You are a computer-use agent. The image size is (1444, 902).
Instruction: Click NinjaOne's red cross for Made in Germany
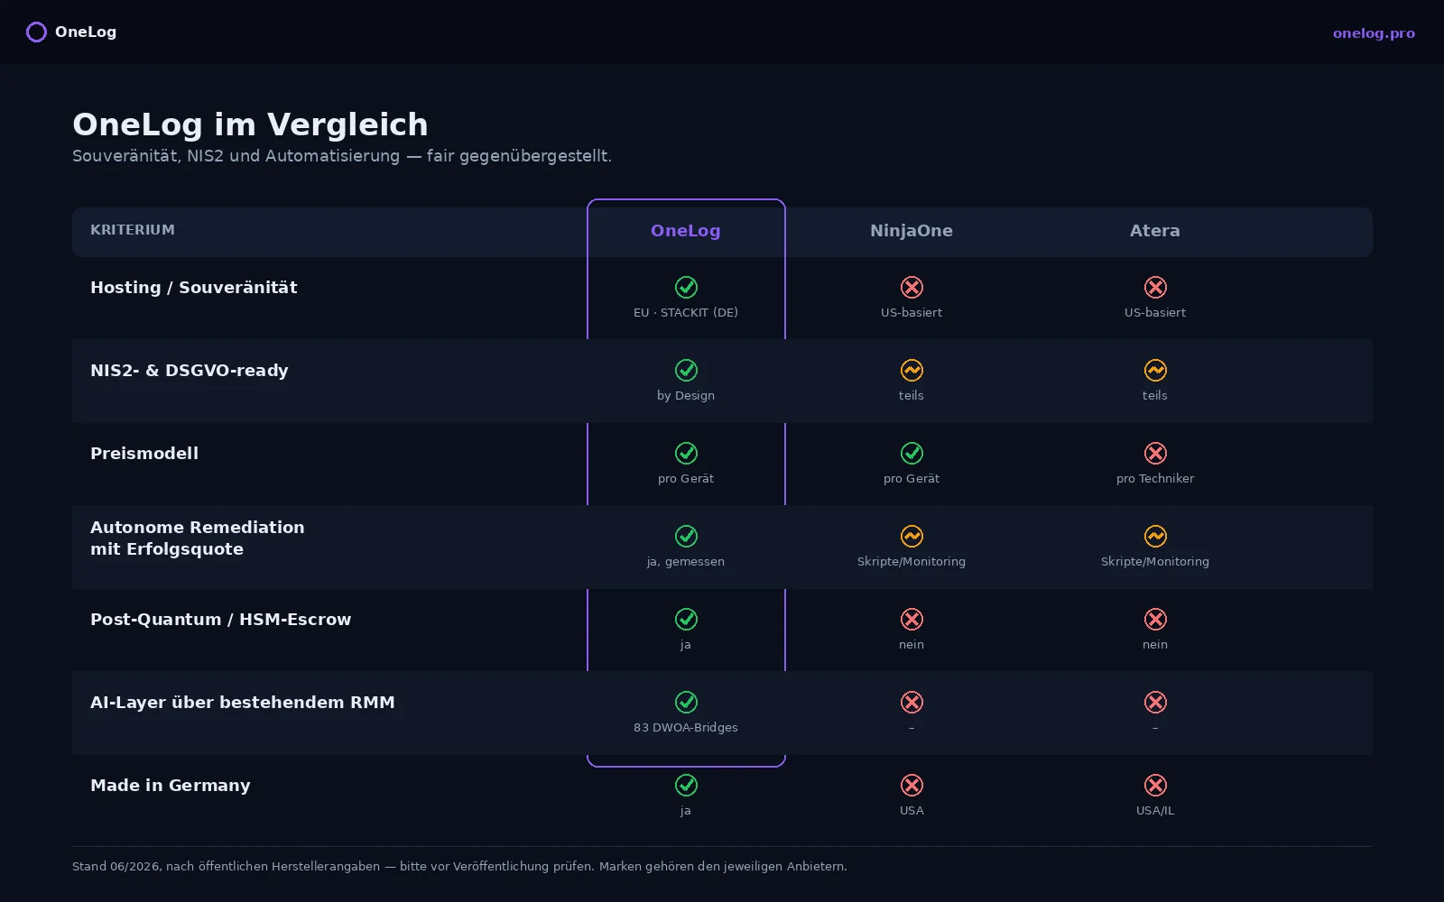912,785
